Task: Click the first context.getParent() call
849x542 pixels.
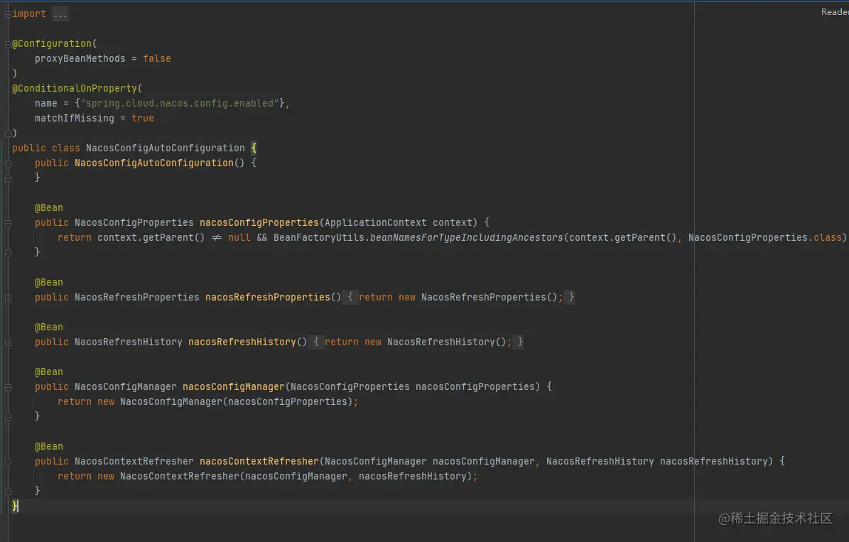Action: point(151,238)
